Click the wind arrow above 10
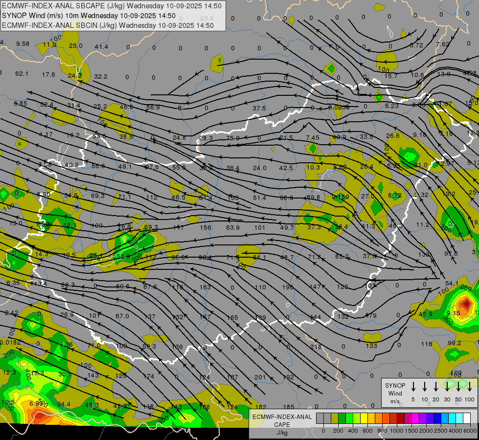Viewport: 479px width, 440px height. coord(424,386)
